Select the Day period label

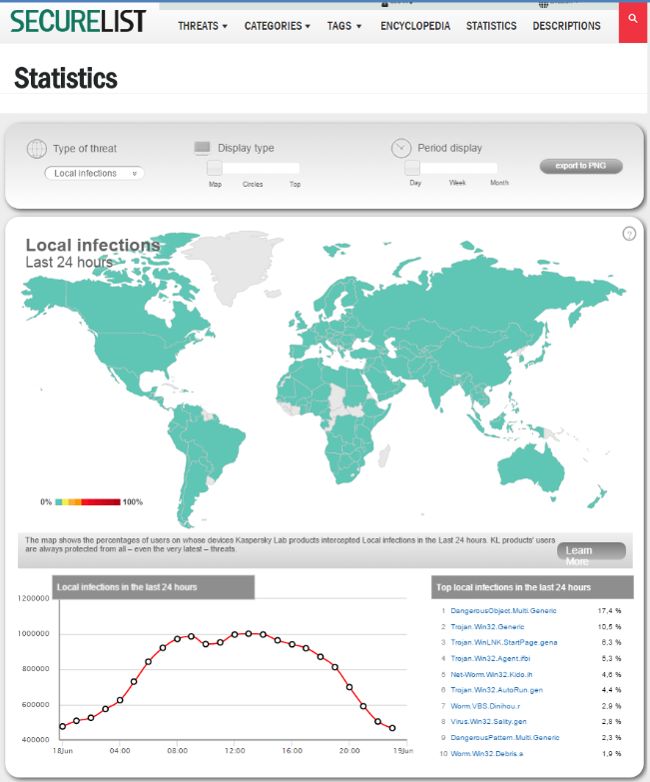coord(415,183)
